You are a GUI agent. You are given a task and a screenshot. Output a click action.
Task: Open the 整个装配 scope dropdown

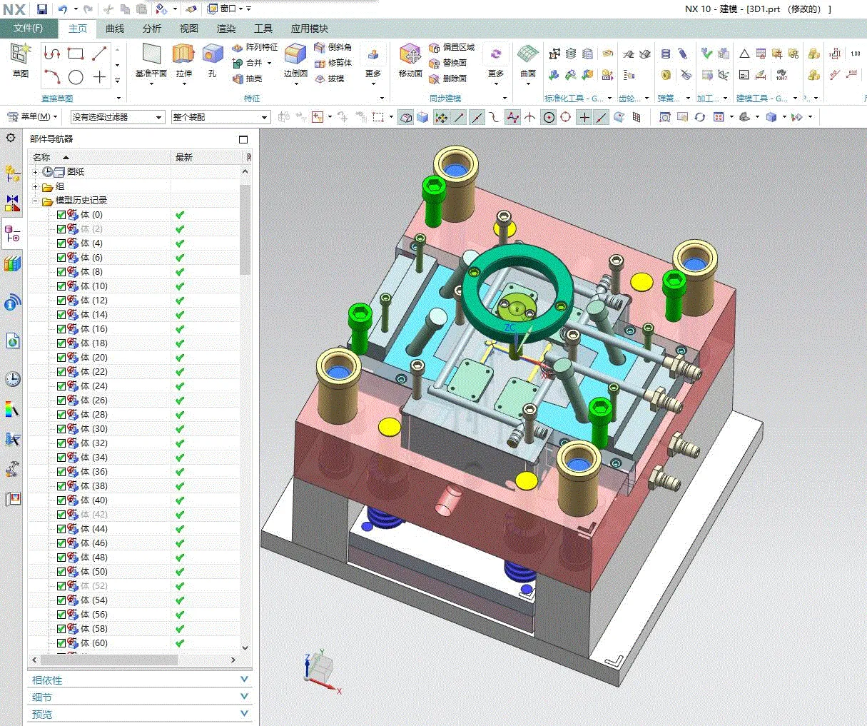220,117
